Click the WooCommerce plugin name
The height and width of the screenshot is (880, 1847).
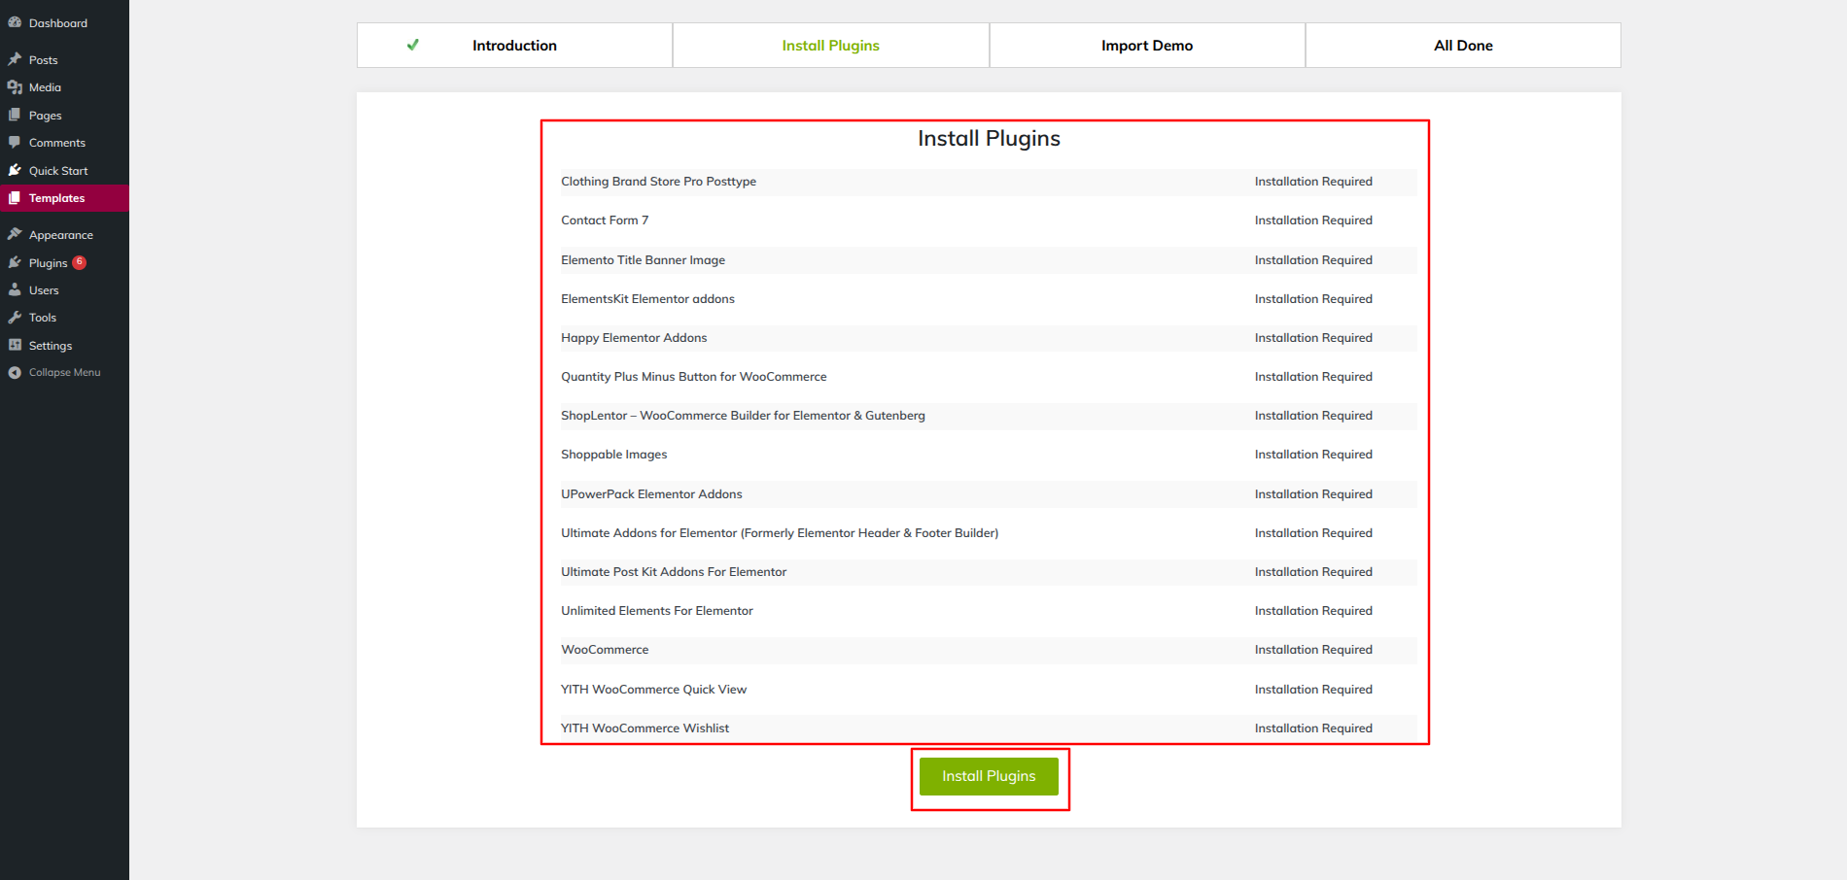pos(605,650)
